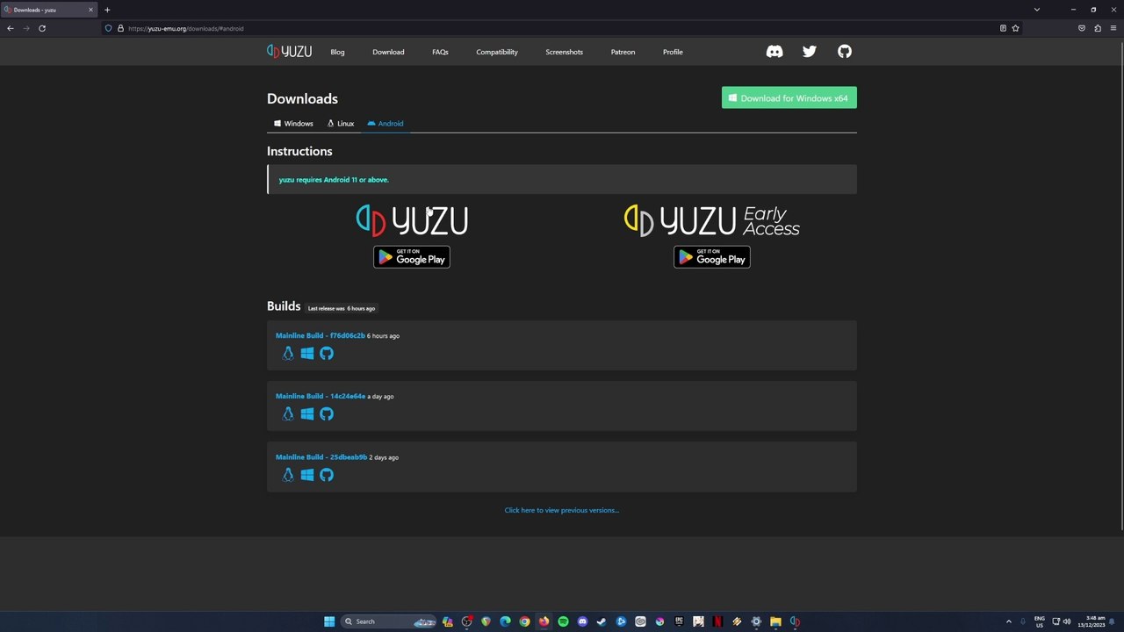Reload the current page
Viewport: 1124px width, 632px height.
click(42, 28)
